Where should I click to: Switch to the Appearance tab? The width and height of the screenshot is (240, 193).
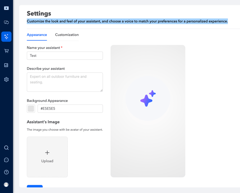click(x=37, y=35)
